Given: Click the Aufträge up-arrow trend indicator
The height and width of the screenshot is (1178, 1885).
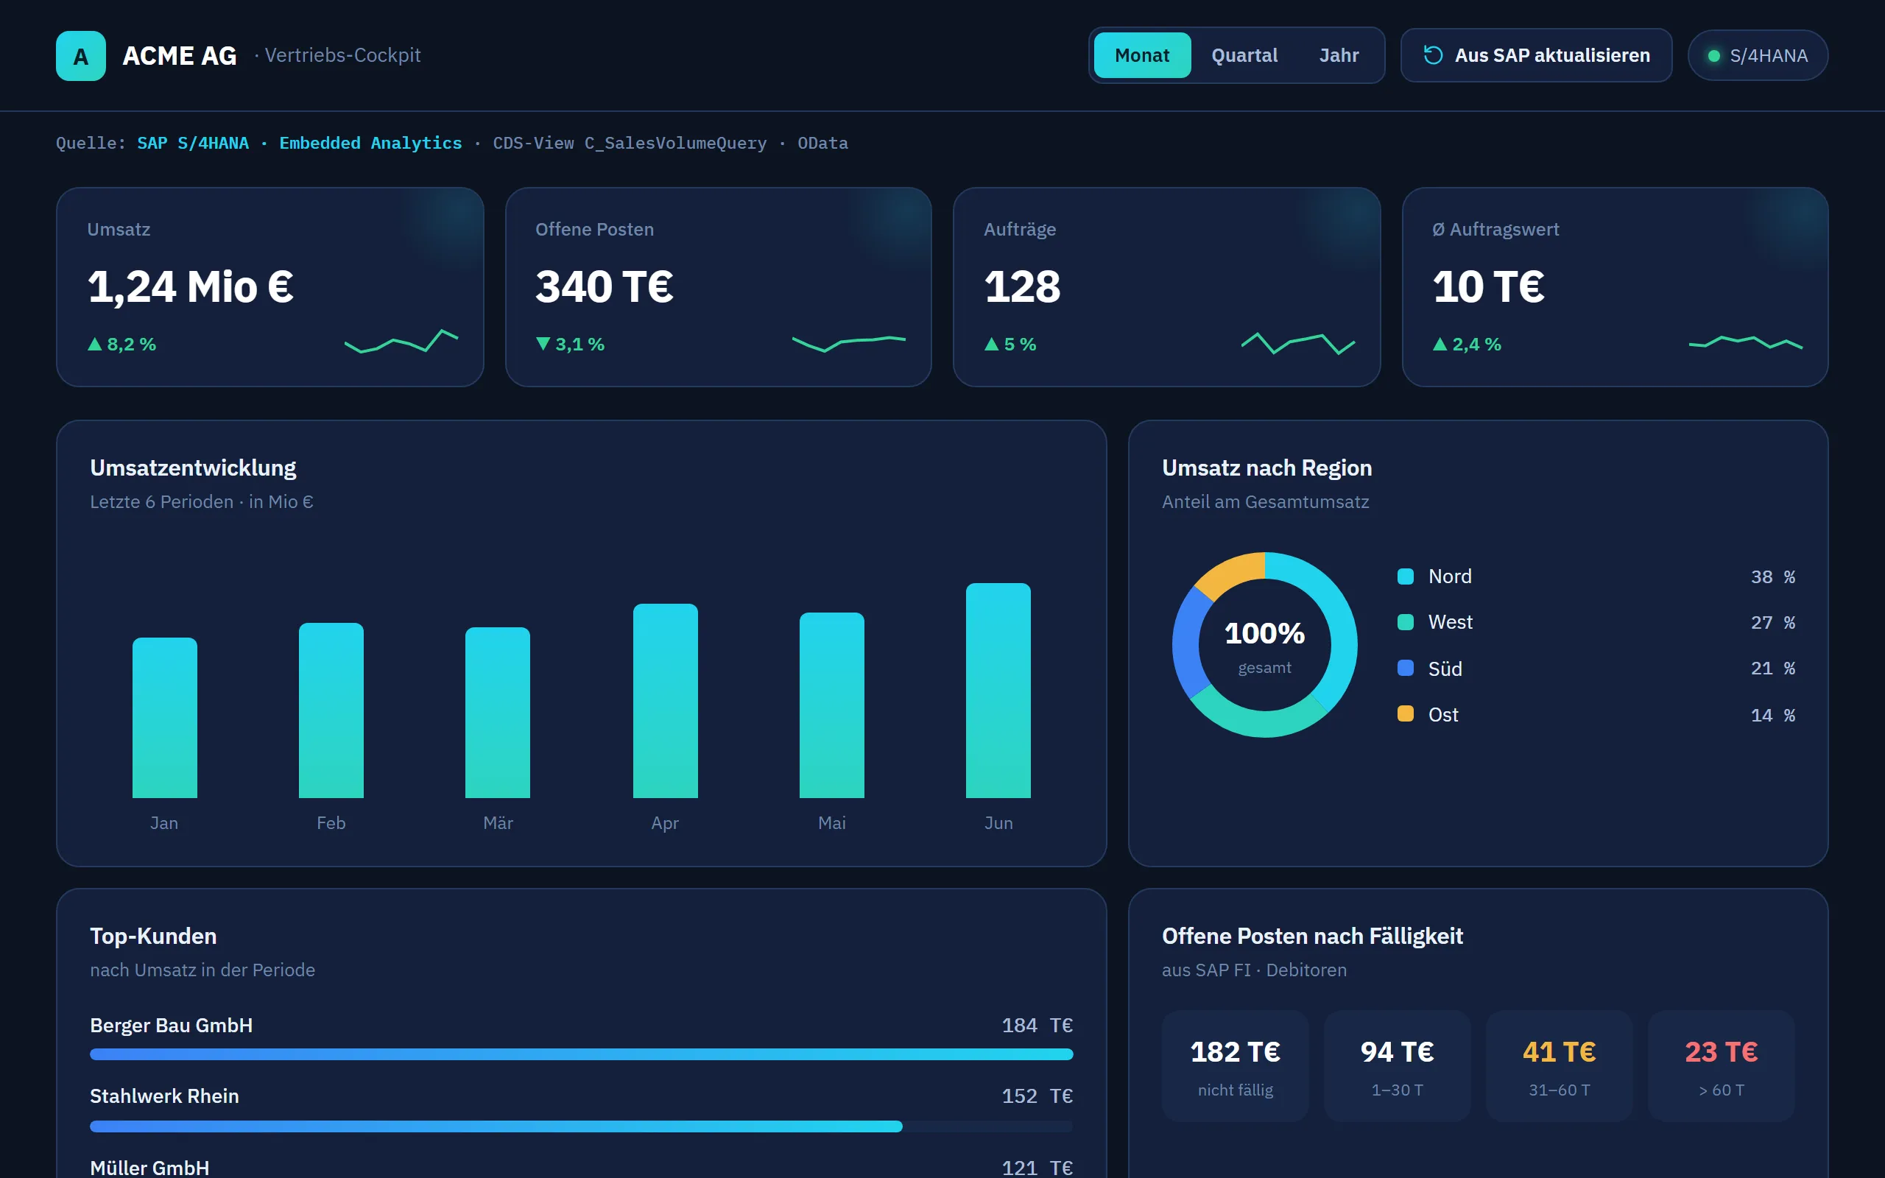Looking at the screenshot, I should (x=992, y=344).
